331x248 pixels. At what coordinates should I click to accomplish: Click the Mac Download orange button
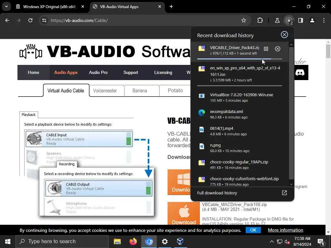coord(184,213)
